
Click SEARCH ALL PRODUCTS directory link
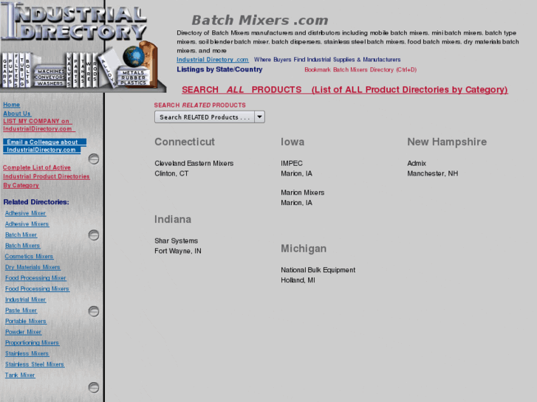point(344,90)
